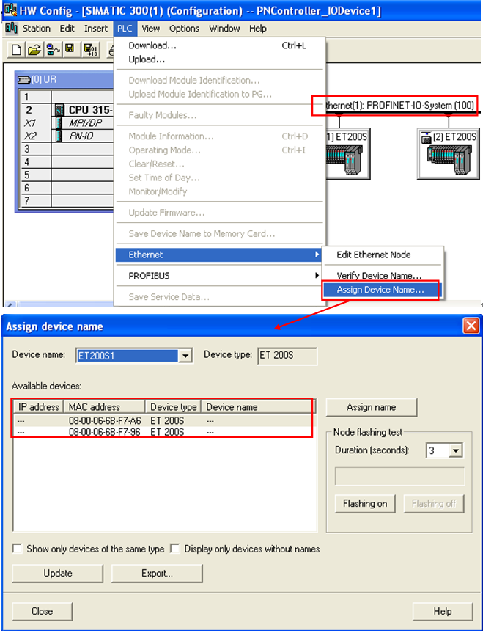Click the Open online station toolbar icon
483x633 pixels.
[53, 50]
